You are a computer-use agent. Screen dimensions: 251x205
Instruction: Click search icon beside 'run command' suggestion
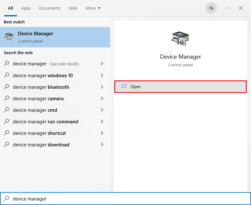[x=6, y=121]
